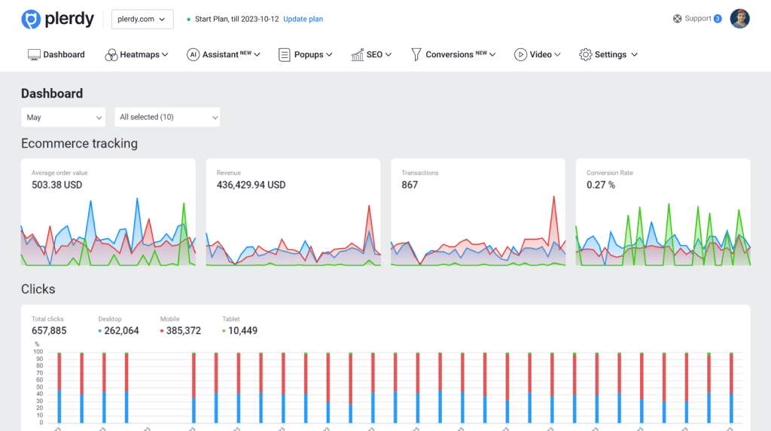The height and width of the screenshot is (431, 771).
Task: Click the Heatmaps circles icon
Action: coord(111,55)
